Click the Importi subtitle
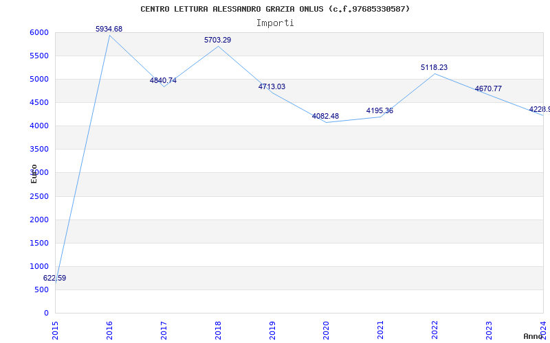This screenshot has width=550, height=343. pyautogui.click(x=275, y=23)
